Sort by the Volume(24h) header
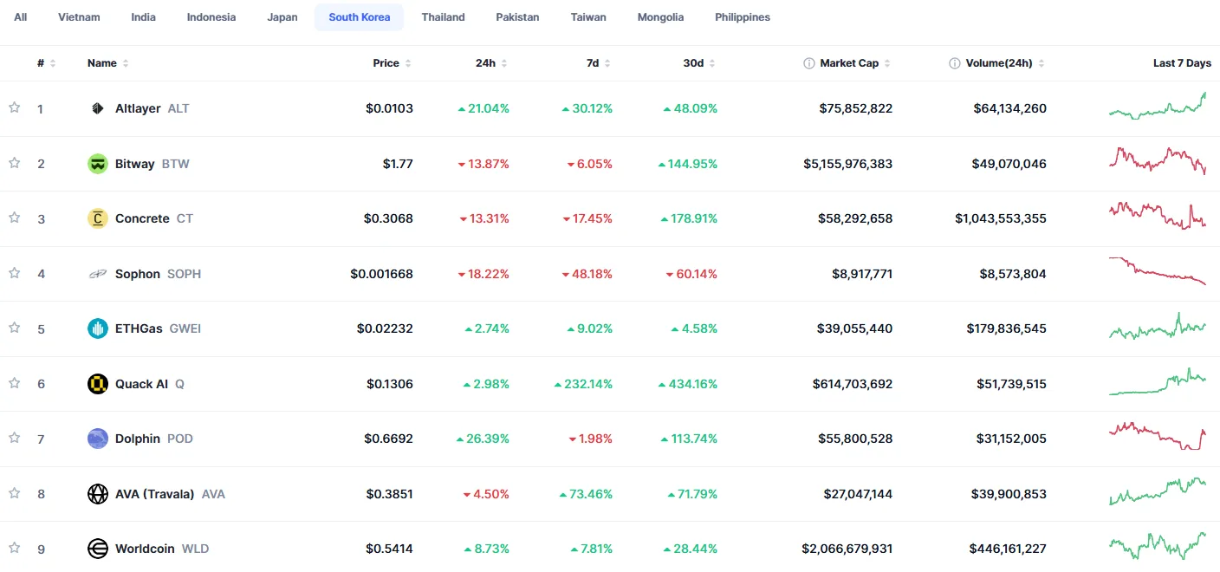Image resolution: width=1220 pixels, height=572 pixels. click(x=1006, y=63)
